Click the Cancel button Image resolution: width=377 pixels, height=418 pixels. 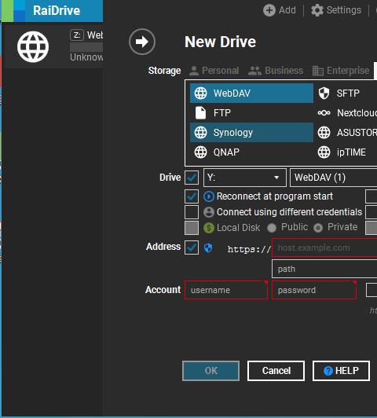[276, 371]
